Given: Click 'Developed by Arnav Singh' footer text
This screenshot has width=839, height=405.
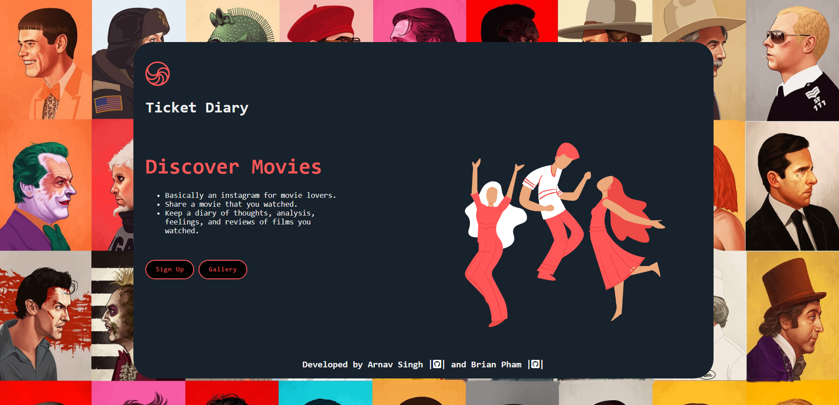Looking at the screenshot, I should click(363, 364).
